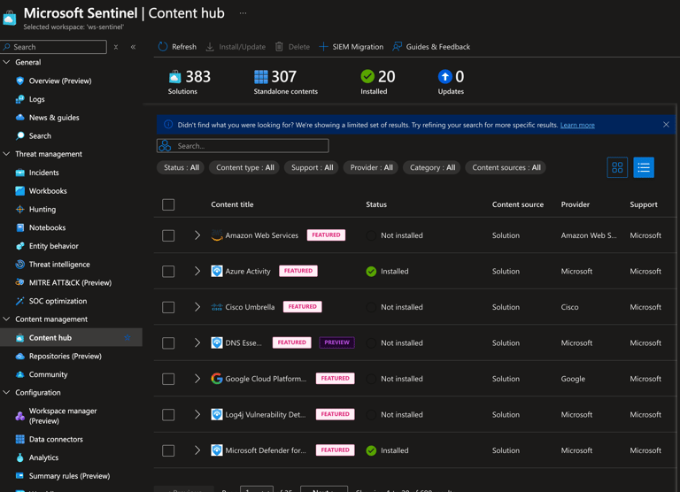The width and height of the screenshot is (680, 492).
Task: Open Repositories (Preview)
Action: coord(65,356)
